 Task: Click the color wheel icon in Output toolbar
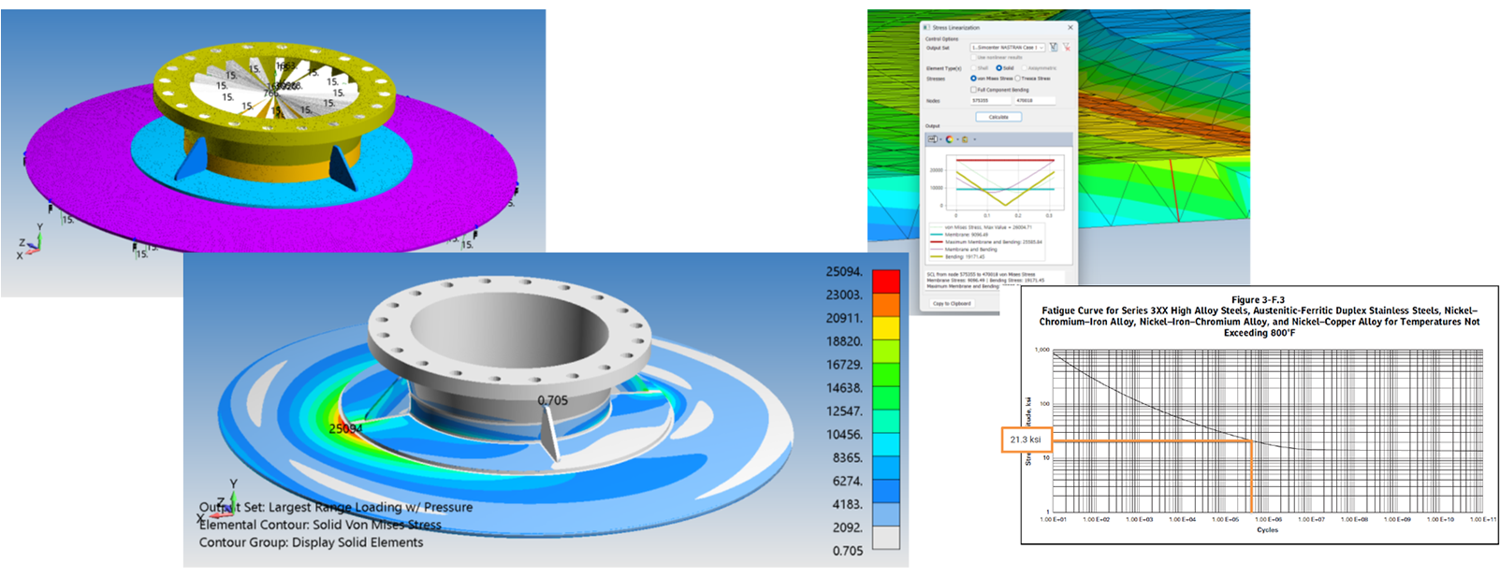tap(950, 139)
